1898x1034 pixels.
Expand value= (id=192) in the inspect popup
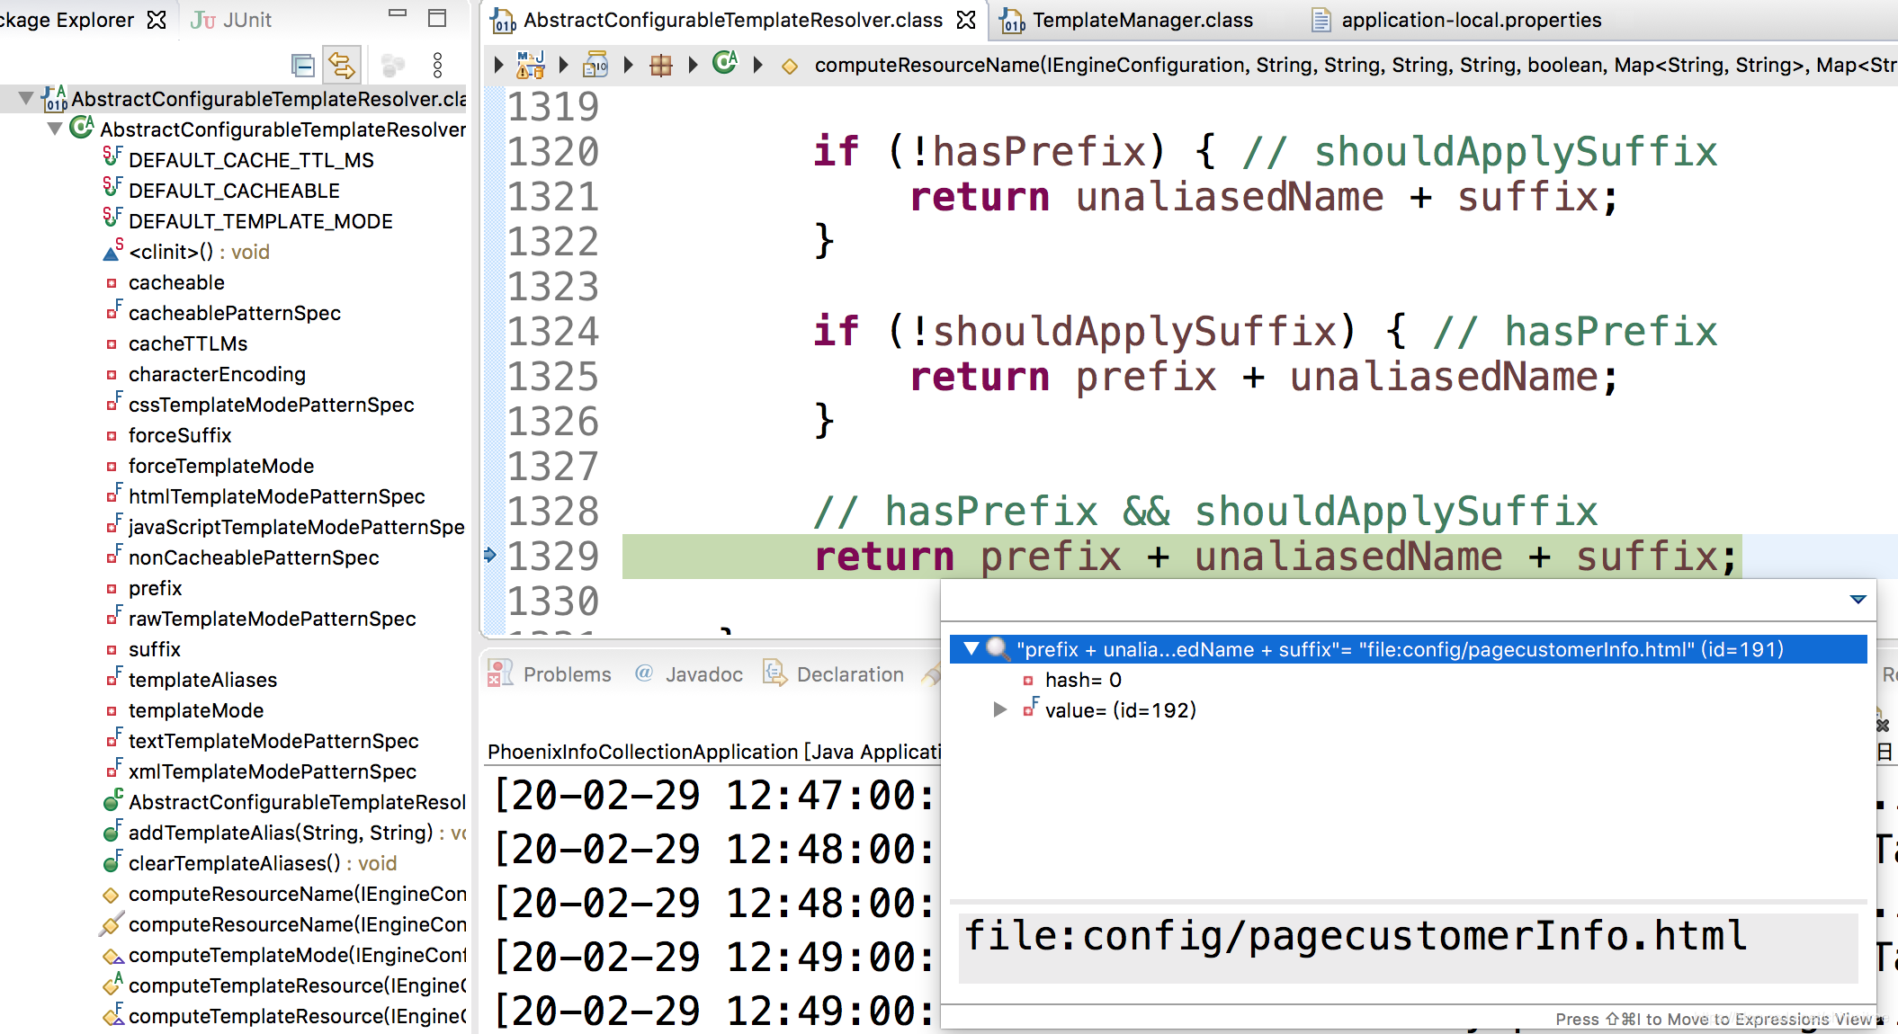click(1001, 709)
